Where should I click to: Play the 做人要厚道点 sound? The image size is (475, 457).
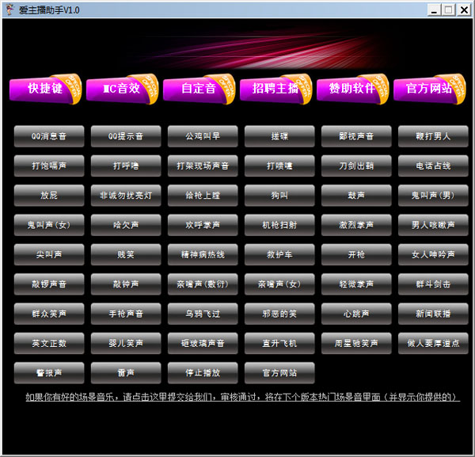pos(433,343)
